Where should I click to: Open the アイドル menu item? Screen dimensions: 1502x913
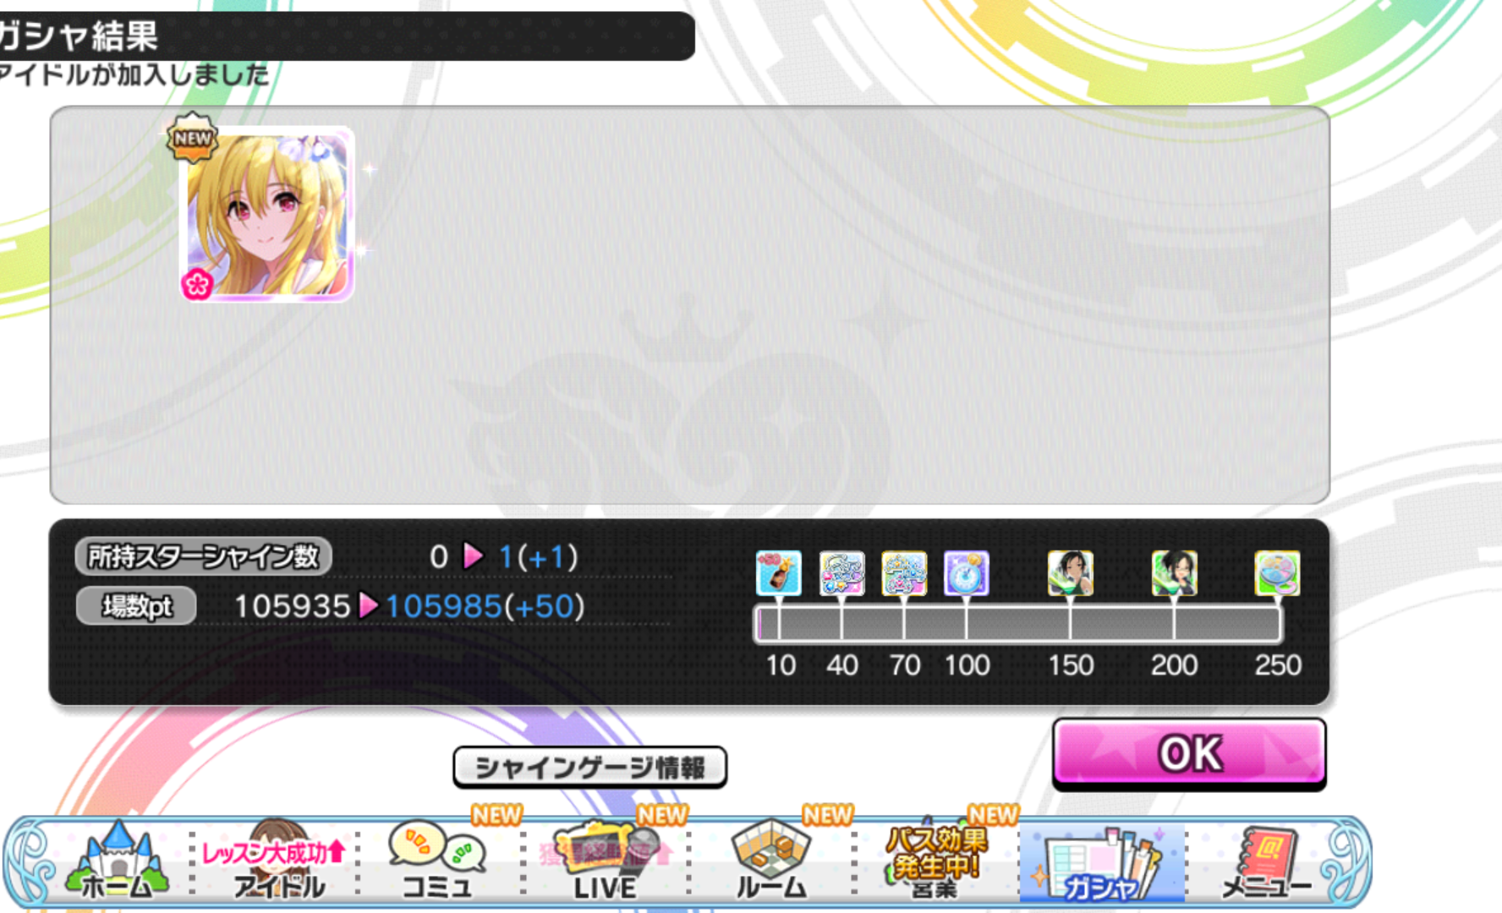point(278,861)
